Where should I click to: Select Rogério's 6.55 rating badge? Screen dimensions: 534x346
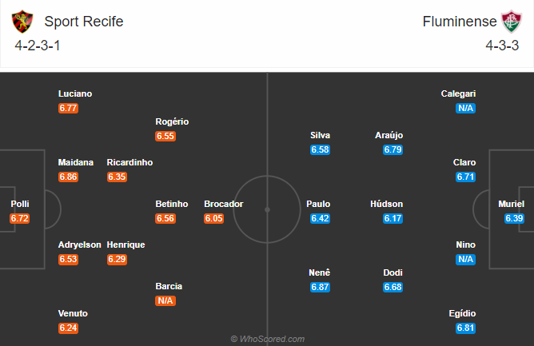[x=165, y=136]
